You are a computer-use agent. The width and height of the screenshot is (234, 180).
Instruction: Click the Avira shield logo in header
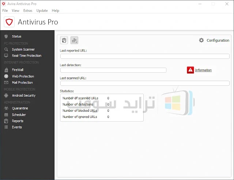tap(9, 22)
